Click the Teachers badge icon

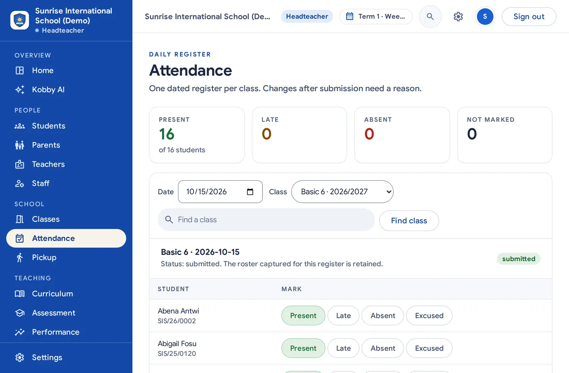pos(20,164)
